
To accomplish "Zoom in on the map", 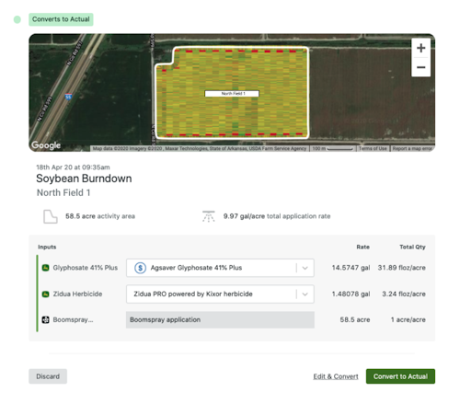I will coord(420,48).
